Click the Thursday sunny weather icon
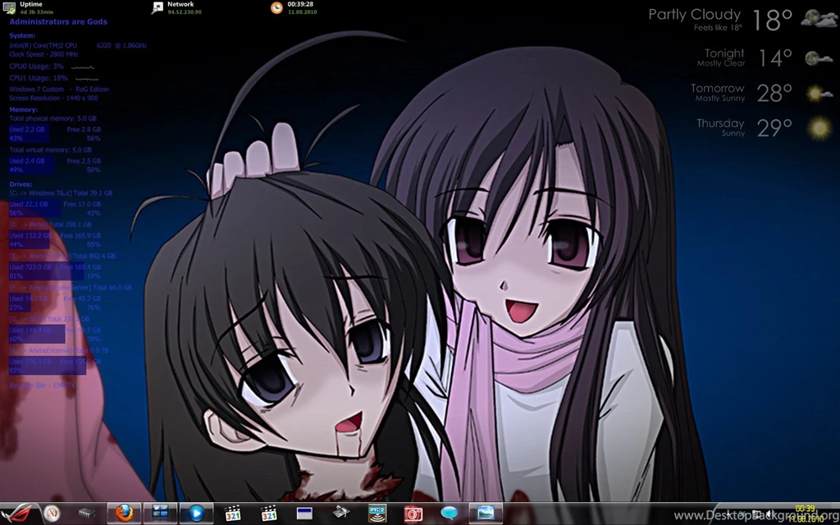 pos(819,129)
